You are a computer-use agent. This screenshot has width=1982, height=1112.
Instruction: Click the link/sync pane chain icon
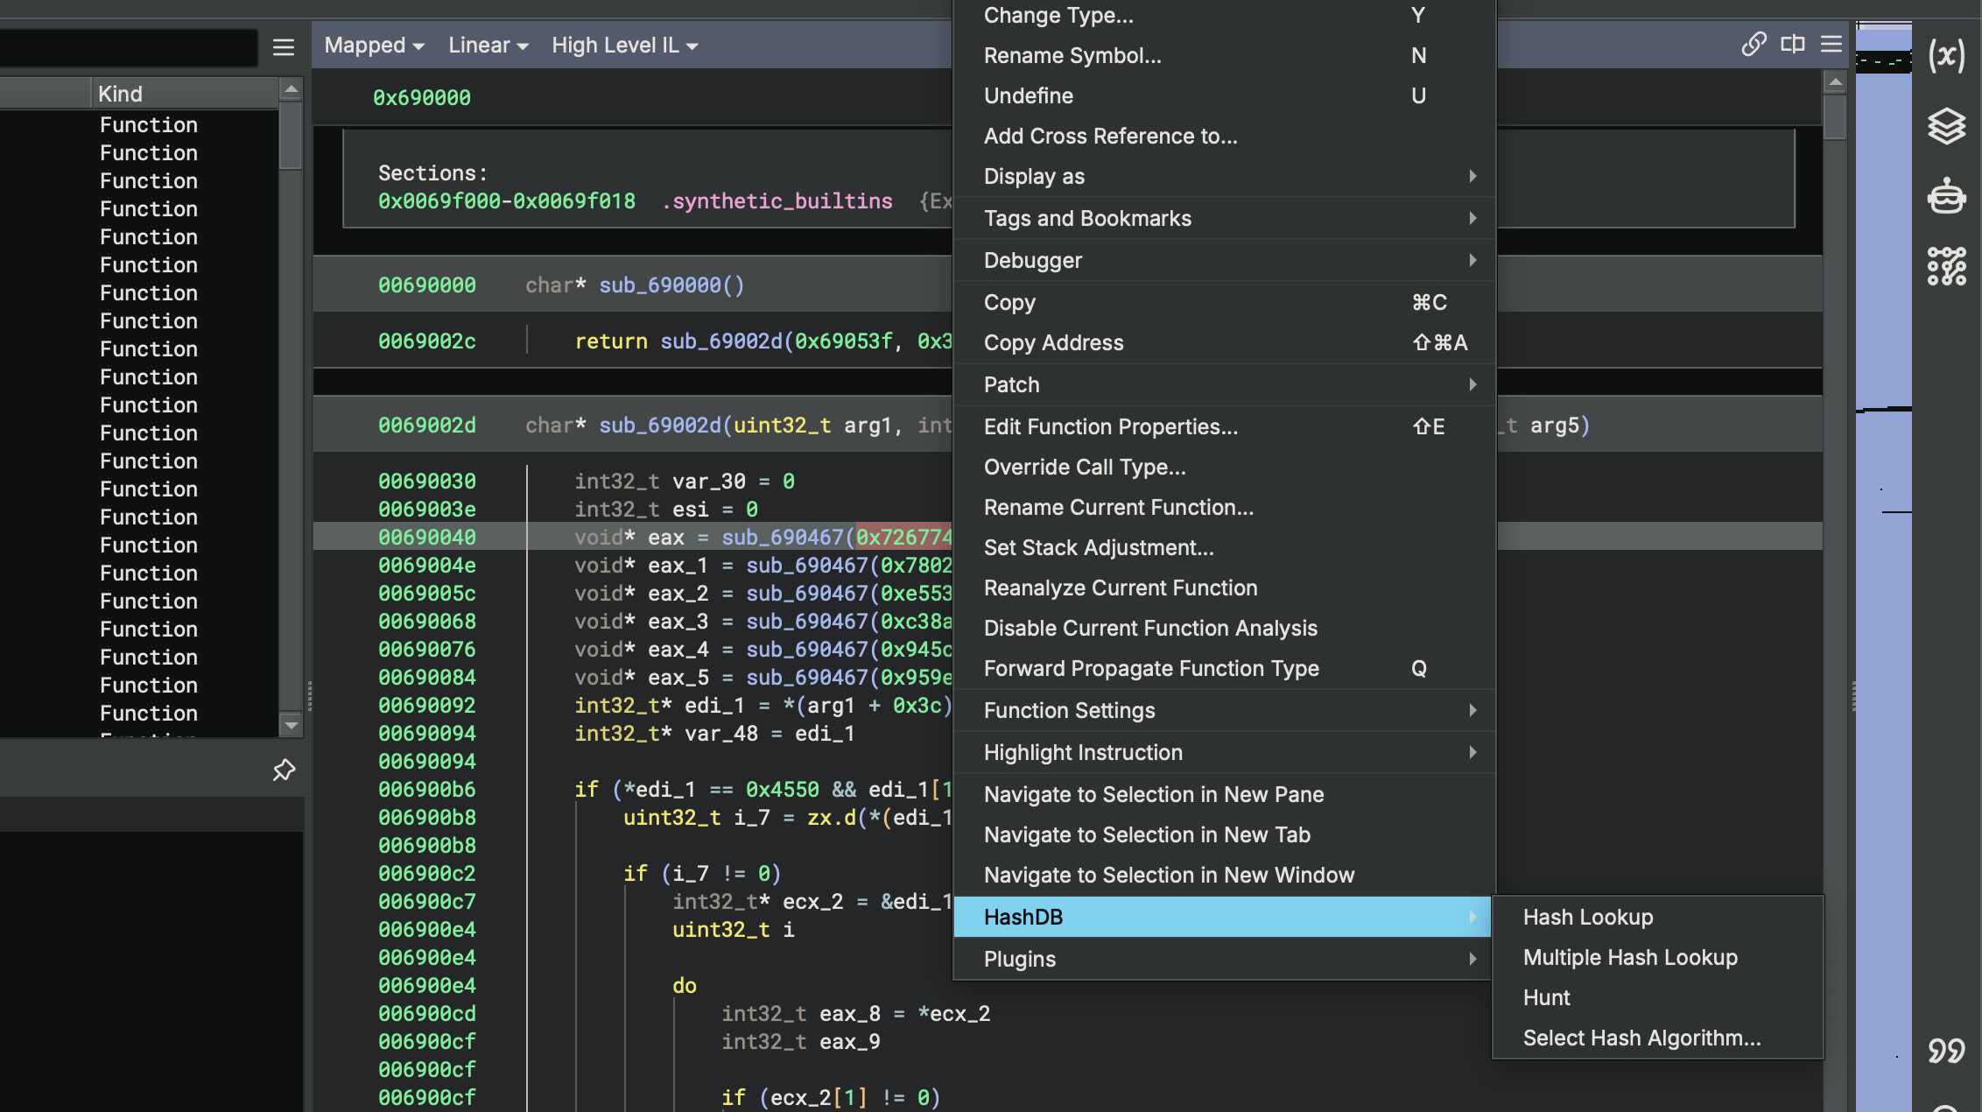coord(1754,44)
